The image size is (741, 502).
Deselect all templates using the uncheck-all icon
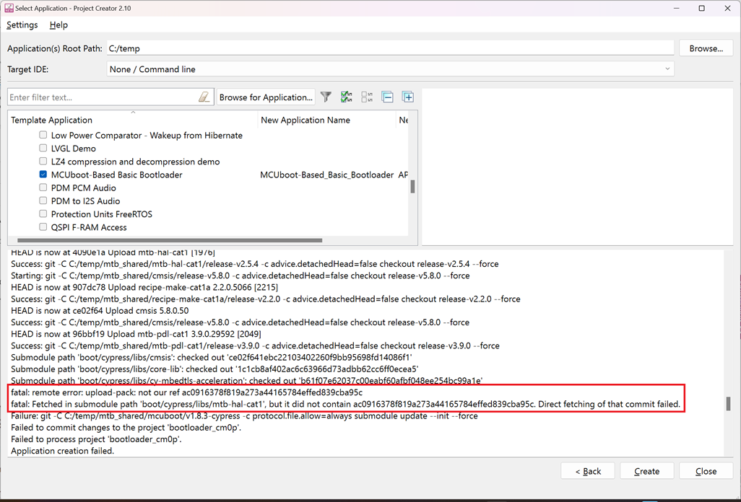(367, 96)
